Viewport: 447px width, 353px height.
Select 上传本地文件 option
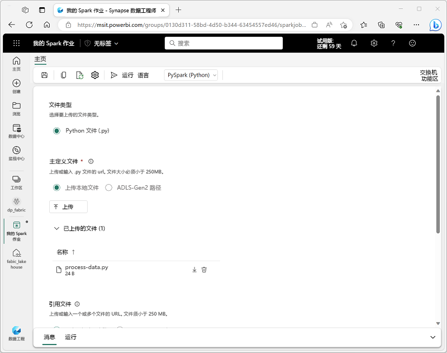[56, 187]
